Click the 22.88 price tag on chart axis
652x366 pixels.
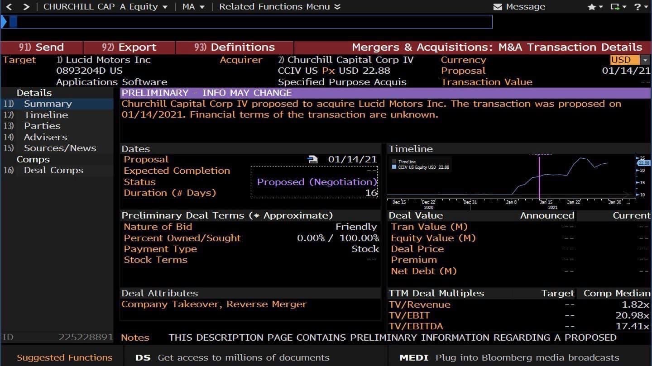pyautogui.click(x=643, y=163)
